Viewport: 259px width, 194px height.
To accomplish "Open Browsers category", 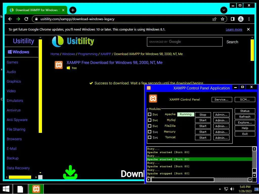I will 14,139.
